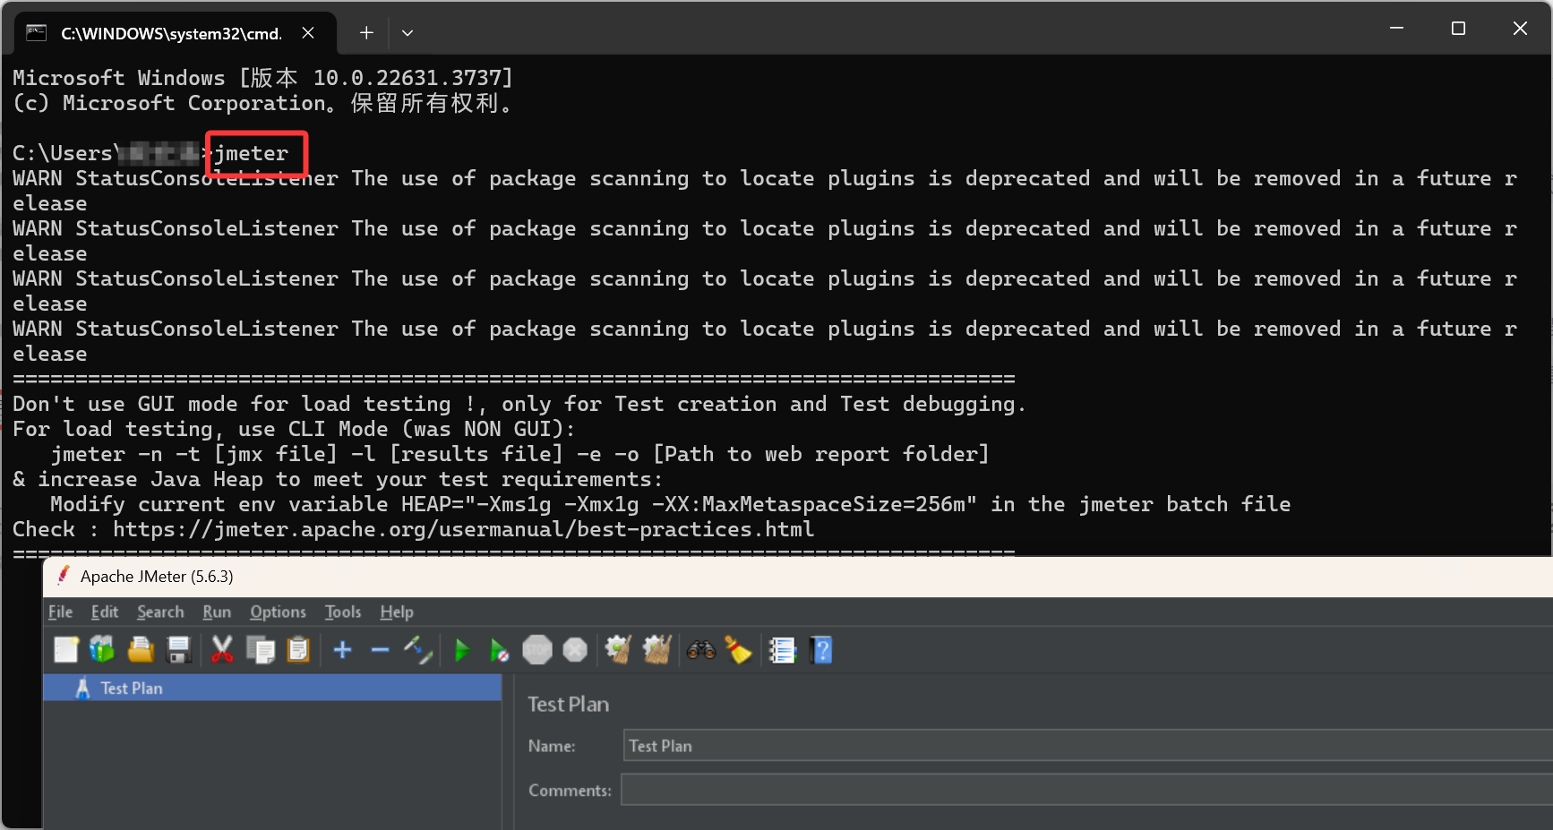Expand all nodes with plus icon
This screenshot has height=830, width=1553.
[x=342, y=650]
